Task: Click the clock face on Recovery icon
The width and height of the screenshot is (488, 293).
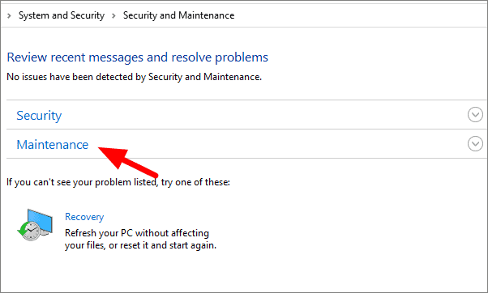Action: coord(31,231)
